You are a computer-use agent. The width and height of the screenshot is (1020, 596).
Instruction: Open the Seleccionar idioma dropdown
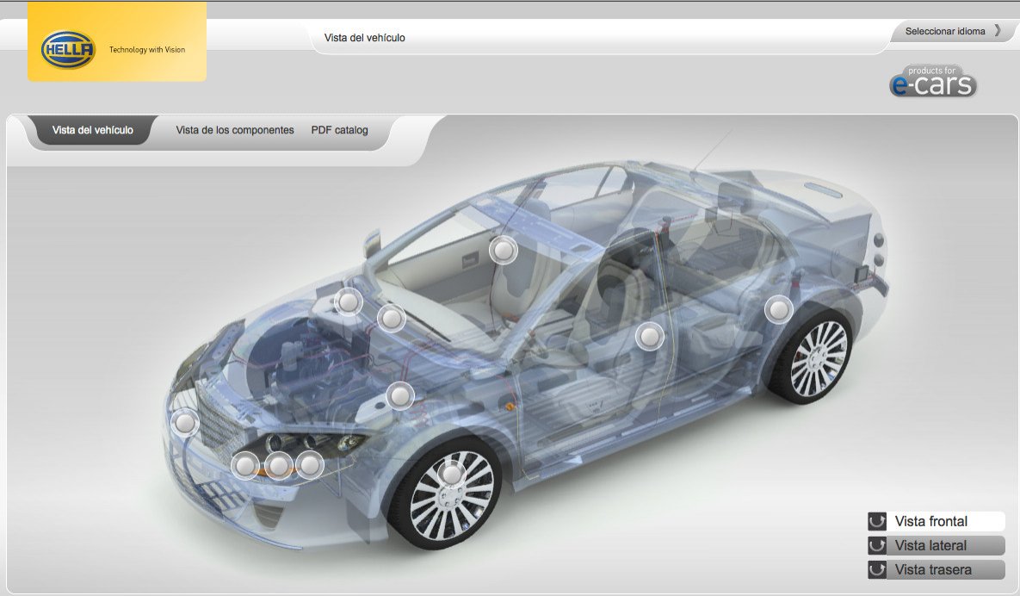tap(953, 31)
